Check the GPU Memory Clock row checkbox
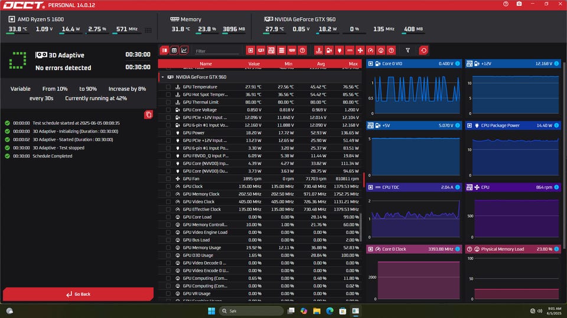The height and width of the screenshot is (318, 567). tap(168, 194)
